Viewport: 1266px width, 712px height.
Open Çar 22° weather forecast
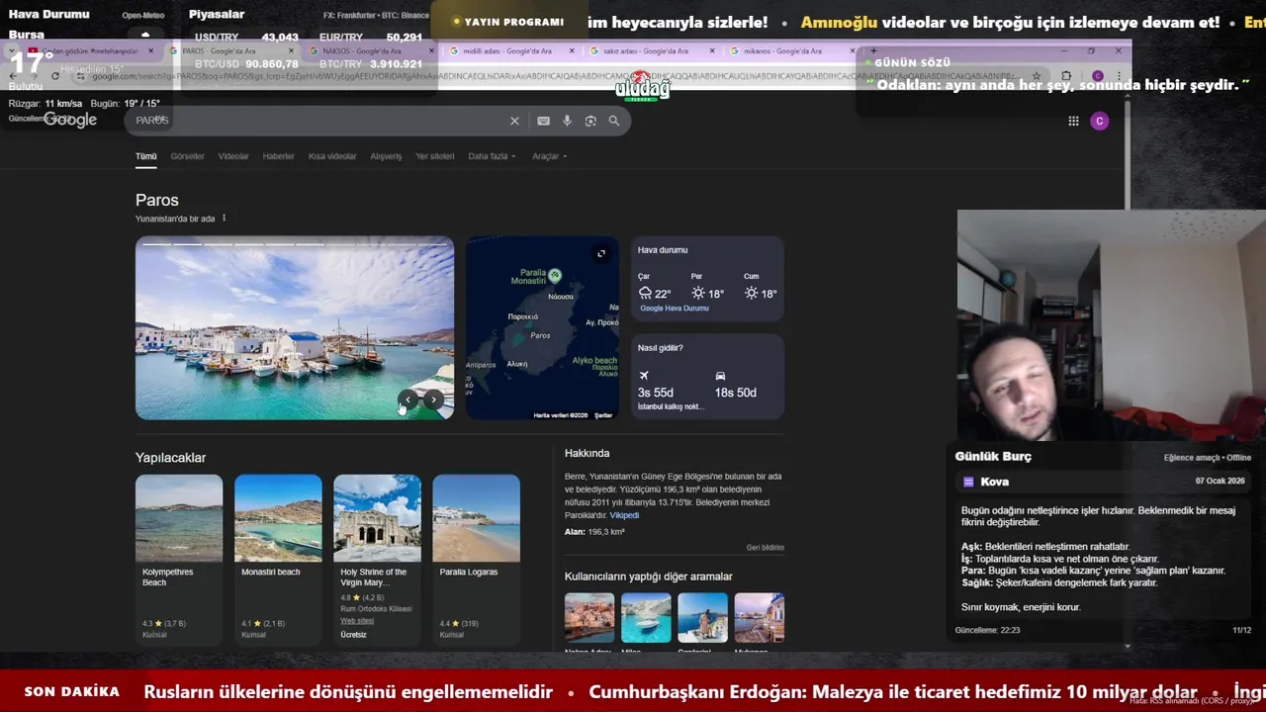(655, 288)
